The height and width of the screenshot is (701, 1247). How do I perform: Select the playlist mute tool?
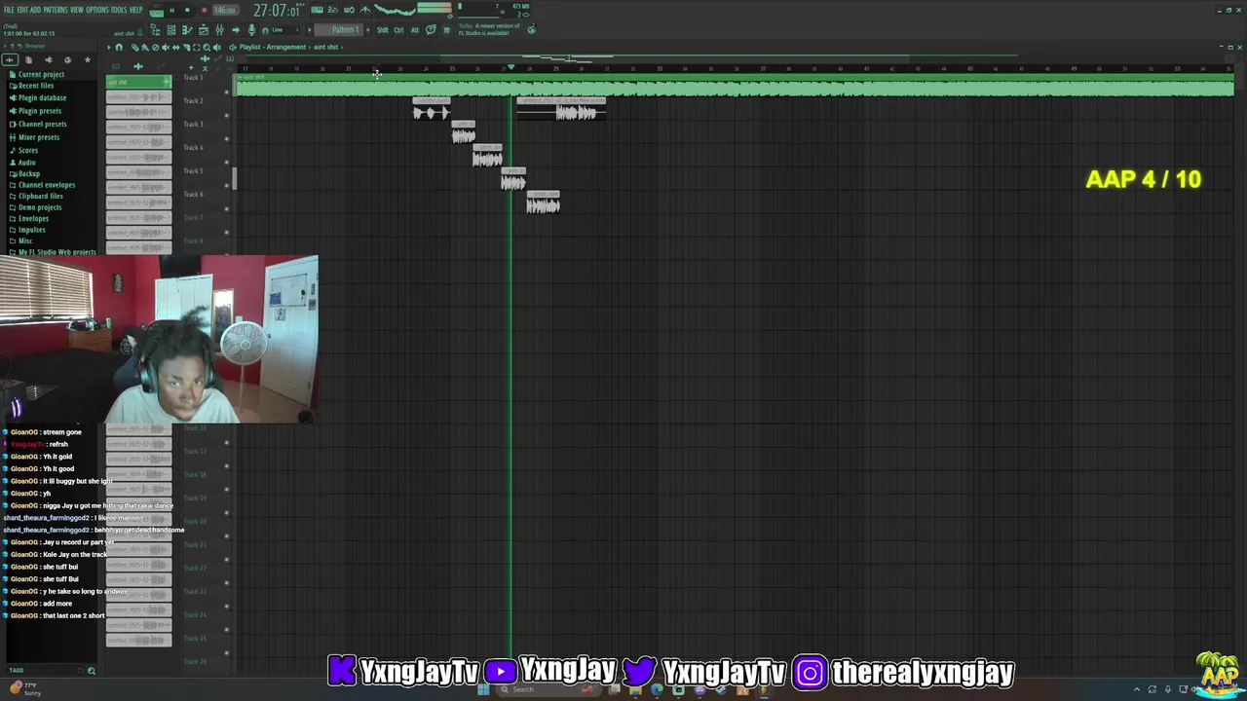pyautogui.click(x=166, y=47)
